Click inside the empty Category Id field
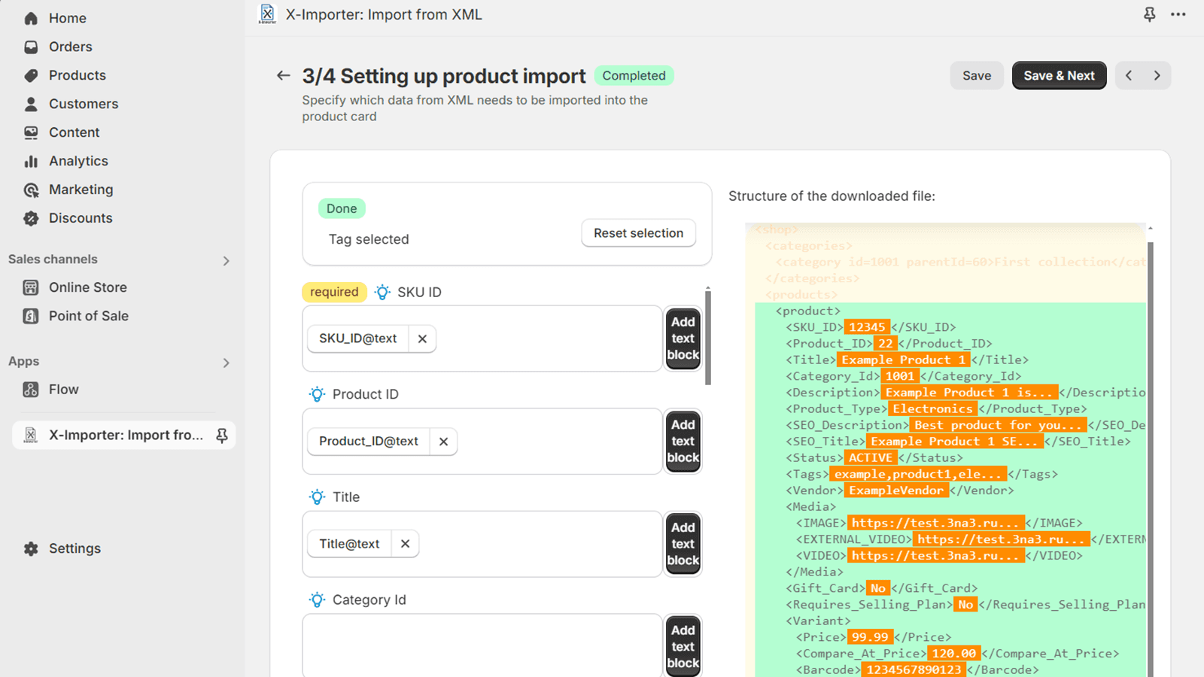Viewport: 1204px width, 677px height. coord(482,645)
